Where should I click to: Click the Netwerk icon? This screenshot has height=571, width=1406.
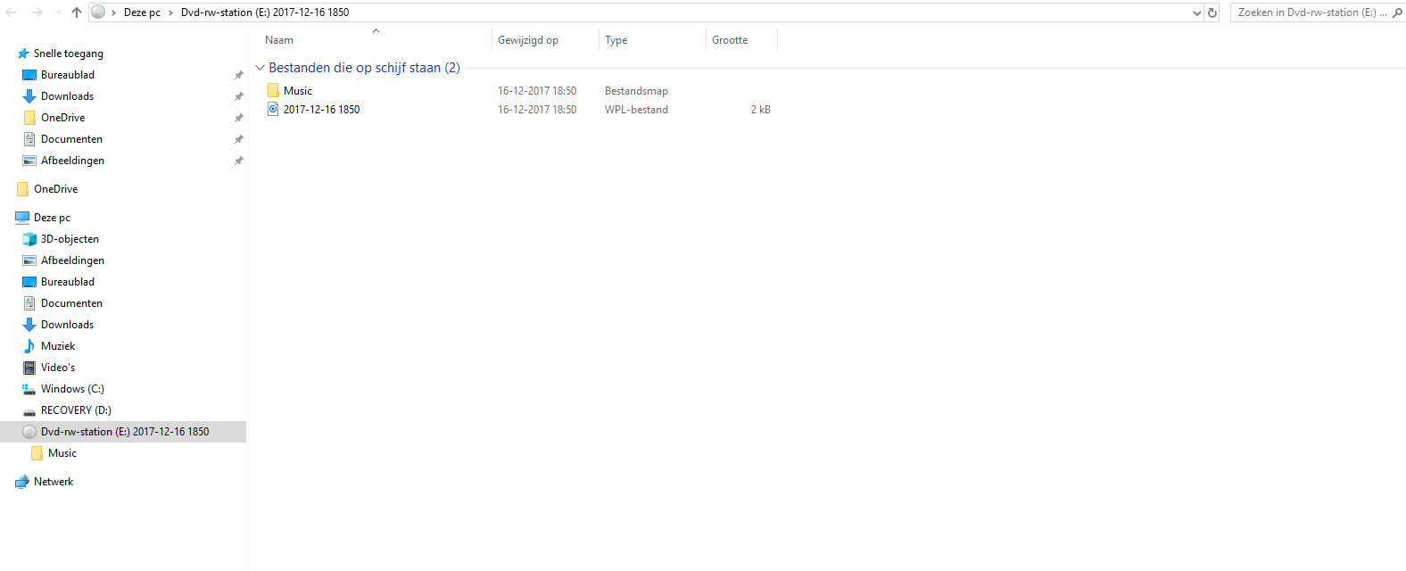coord(22,482)
